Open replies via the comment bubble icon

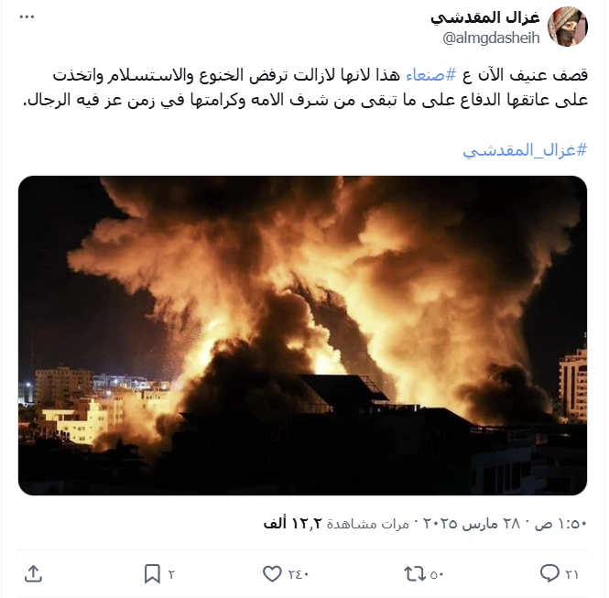pos(549,573)
